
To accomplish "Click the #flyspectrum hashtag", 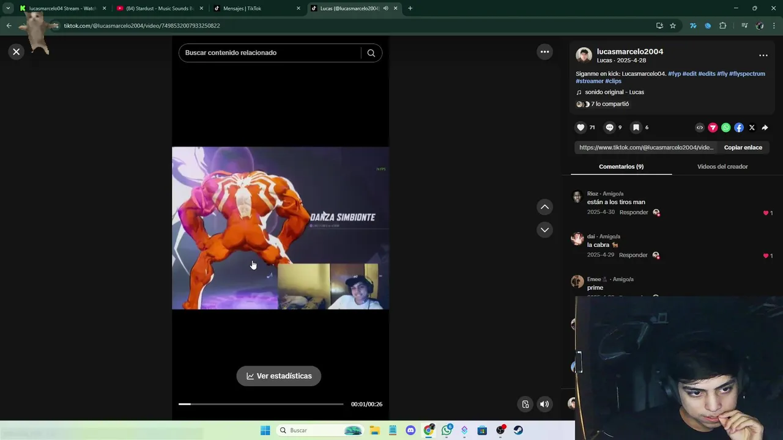I will pos(747,74).
